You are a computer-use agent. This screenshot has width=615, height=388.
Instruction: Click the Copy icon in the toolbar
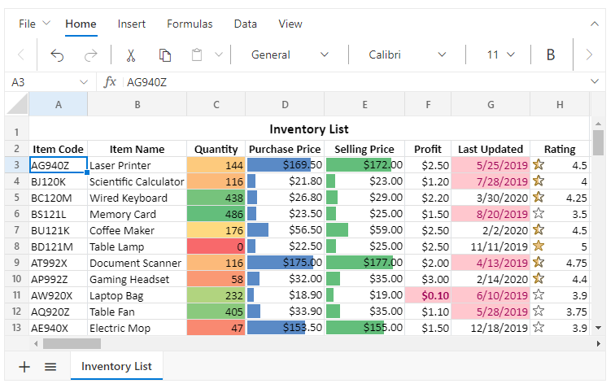coord(165,55)
